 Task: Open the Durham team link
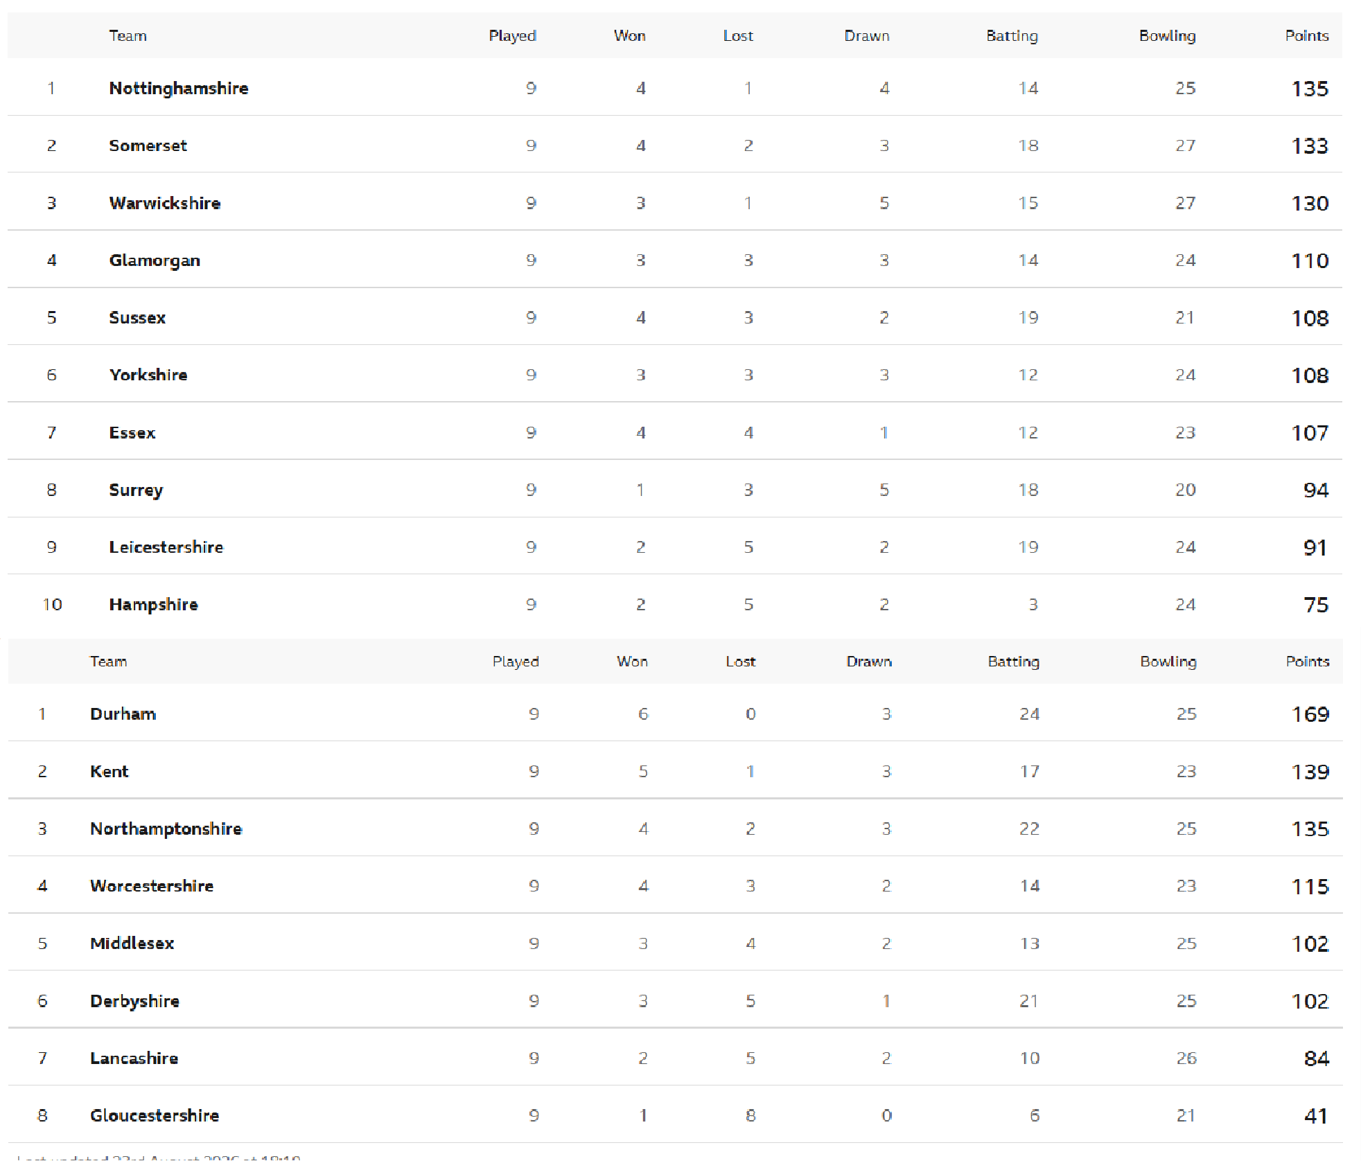[123, 714]
